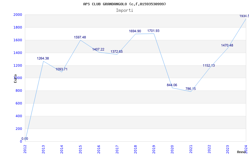Select the 1093.71 data label
Viewport: 249px width, 155px height.
tap(61, 69)
